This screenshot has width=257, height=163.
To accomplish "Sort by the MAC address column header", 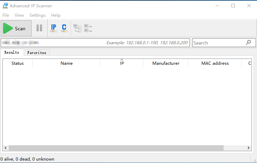I will click(x=215, y=63).
